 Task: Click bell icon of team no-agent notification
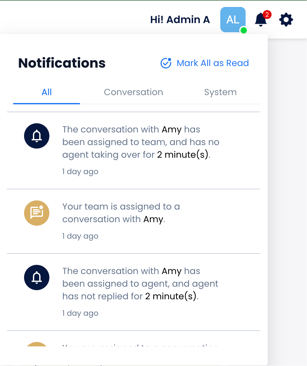[x=37, y=136]
